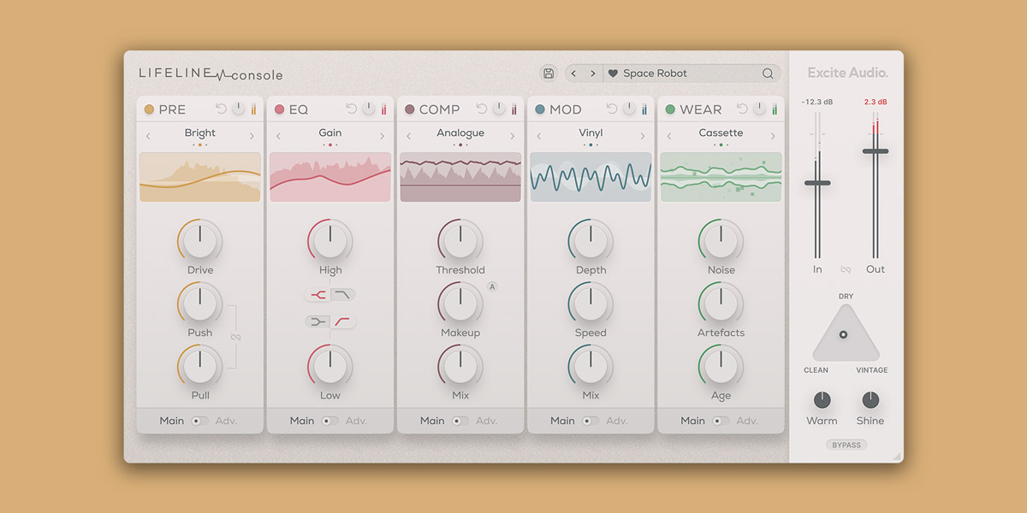This screenshot has height=513, width=1027.
Task: Click the save preset icon
Action: click(549, 73)
